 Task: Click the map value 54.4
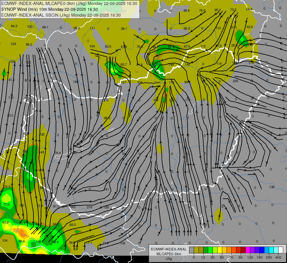249,9
